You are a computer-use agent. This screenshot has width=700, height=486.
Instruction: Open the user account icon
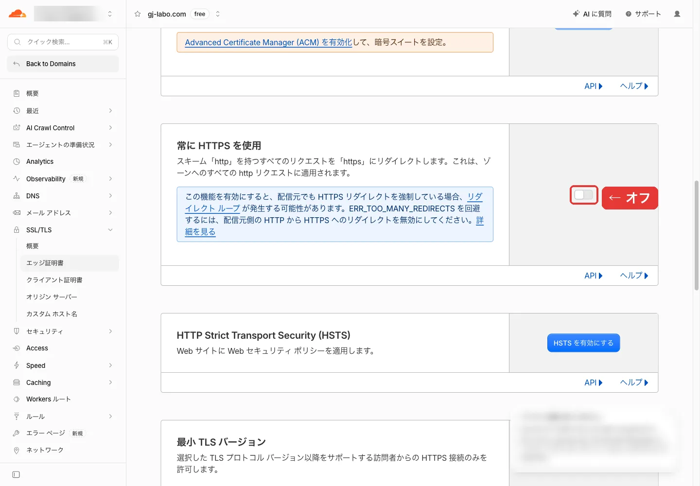(677, 14)
